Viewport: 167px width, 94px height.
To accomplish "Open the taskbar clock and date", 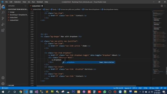I will click(157, 92).
